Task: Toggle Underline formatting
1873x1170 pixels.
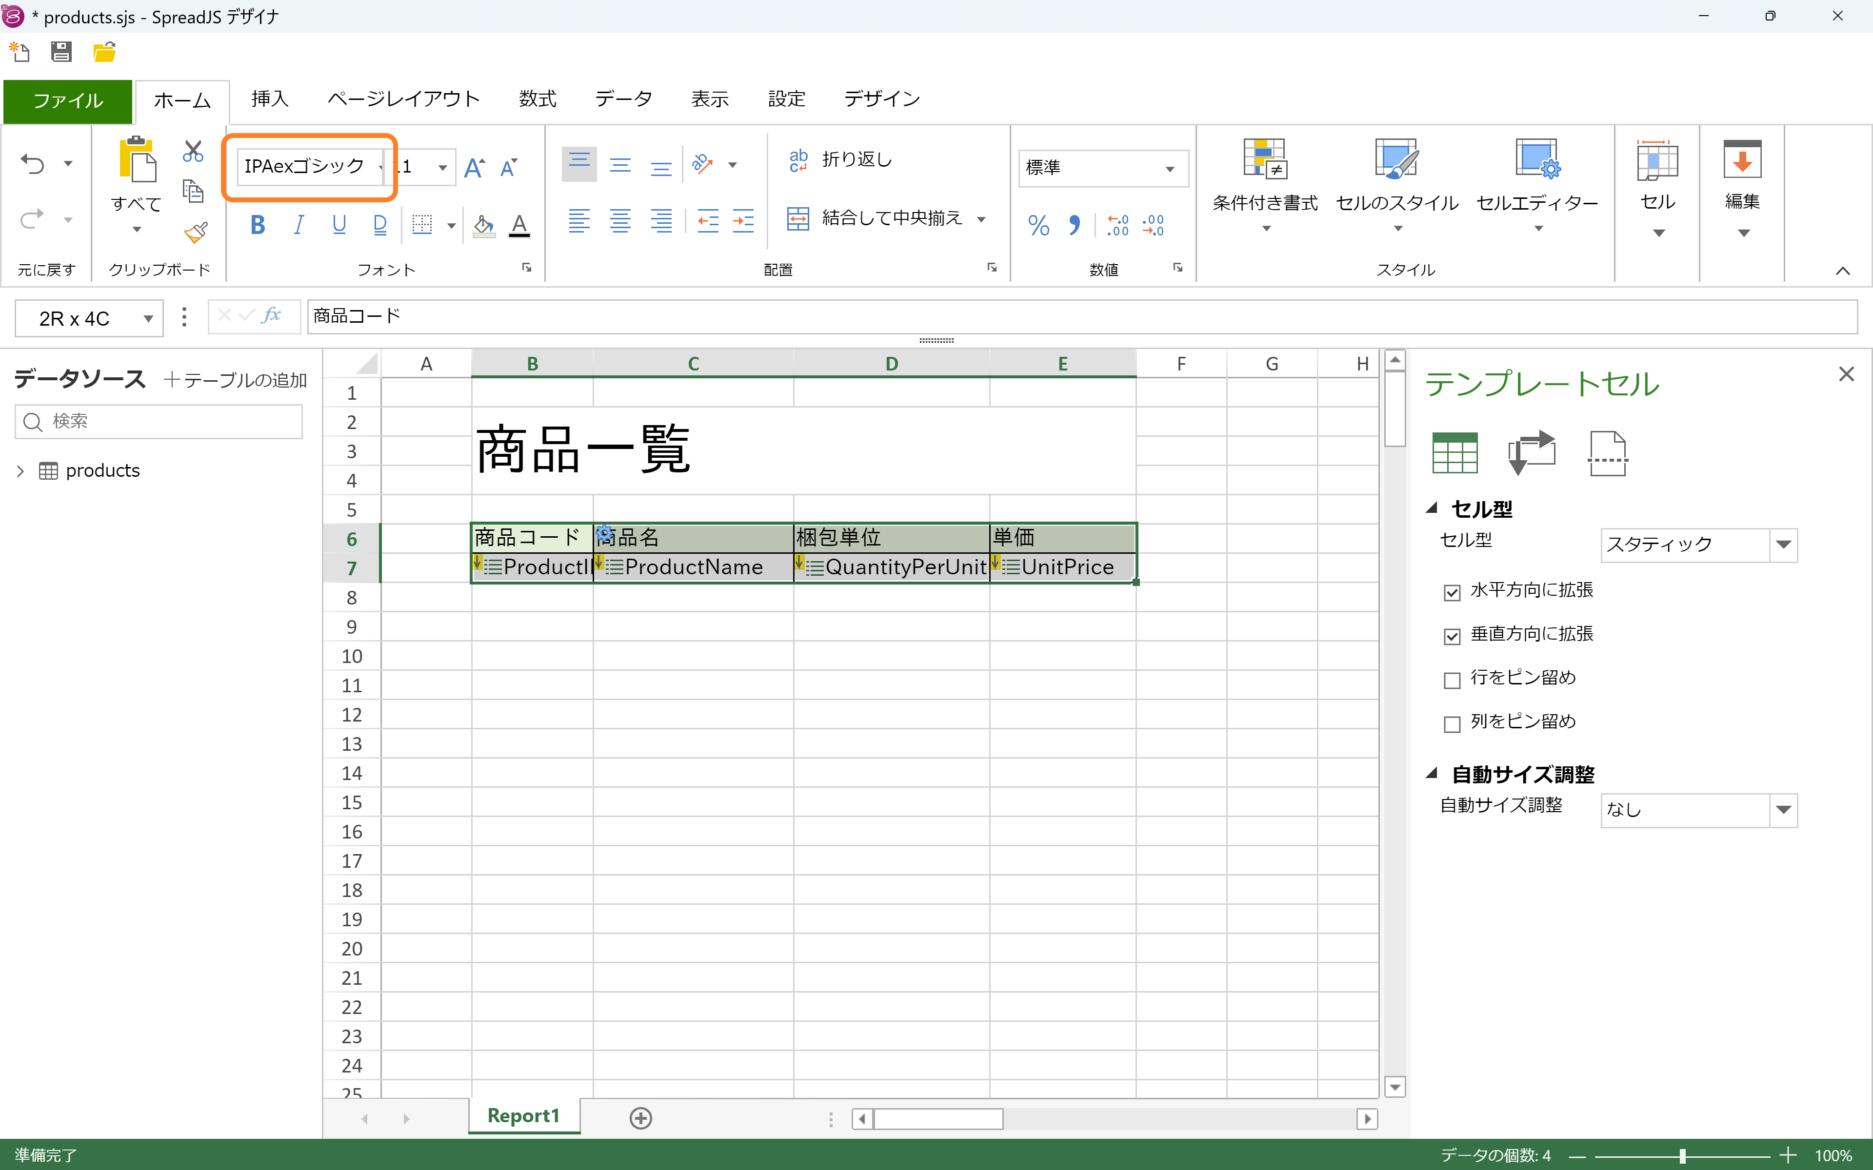Action: click(x=339, y=225)
